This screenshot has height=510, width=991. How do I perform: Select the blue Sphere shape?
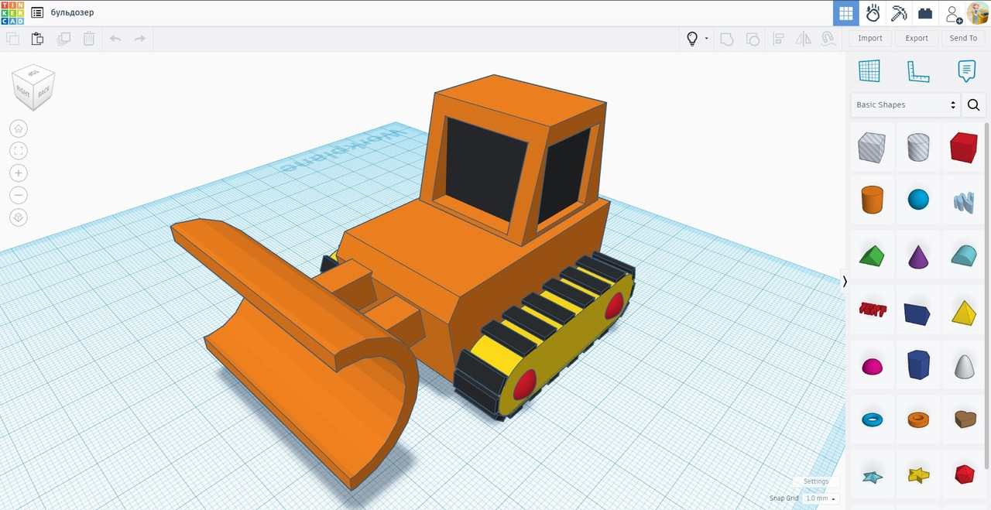[918, 200]
